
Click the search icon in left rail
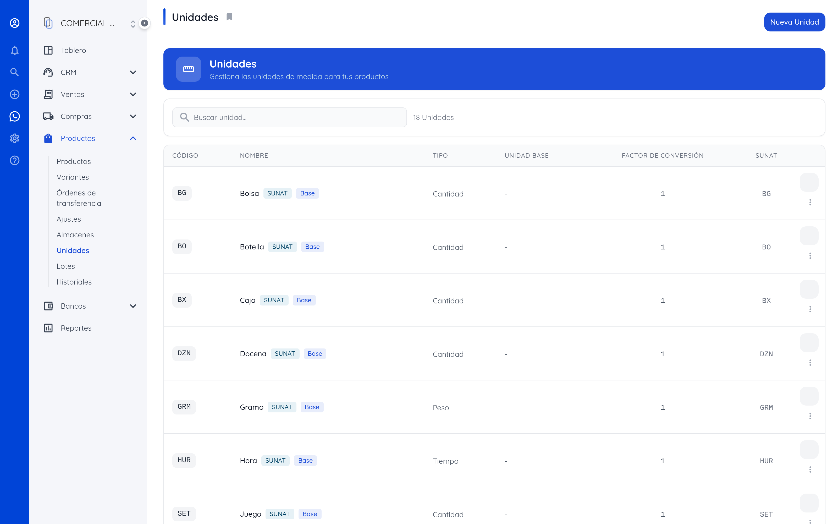tap(15, 72)
